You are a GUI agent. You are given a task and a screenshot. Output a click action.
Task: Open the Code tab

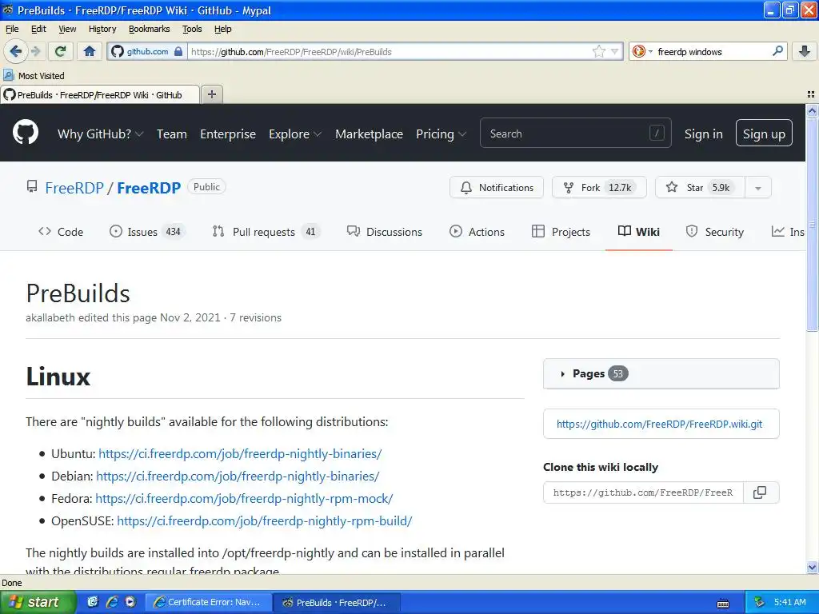[x=61, y=232]
